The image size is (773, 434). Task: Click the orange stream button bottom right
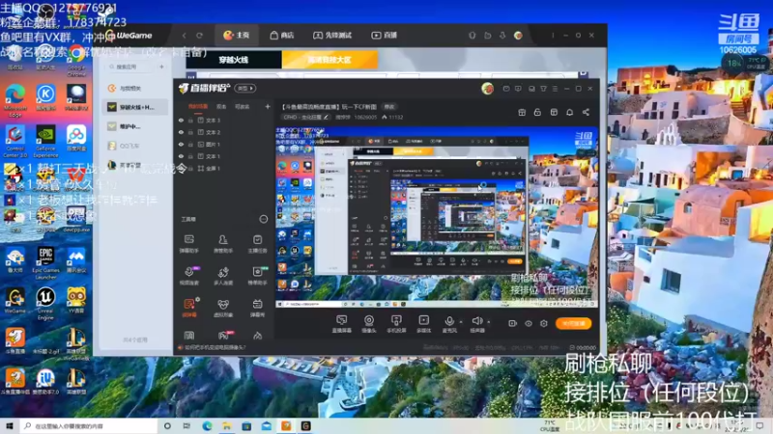tap(573, 323)
